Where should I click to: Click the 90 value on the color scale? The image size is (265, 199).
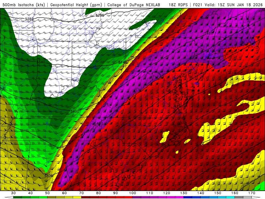116,193
